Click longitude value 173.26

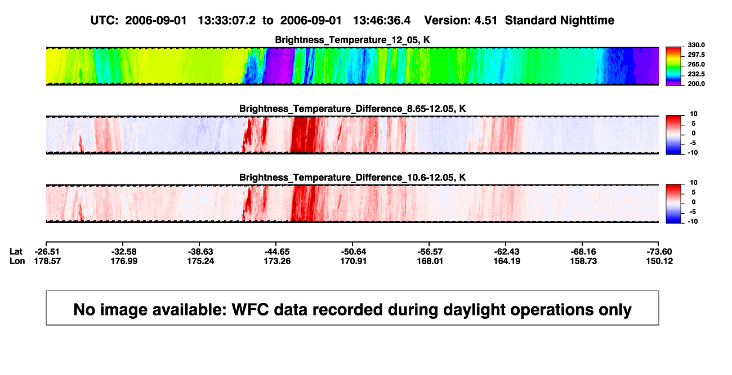[276, 261]
